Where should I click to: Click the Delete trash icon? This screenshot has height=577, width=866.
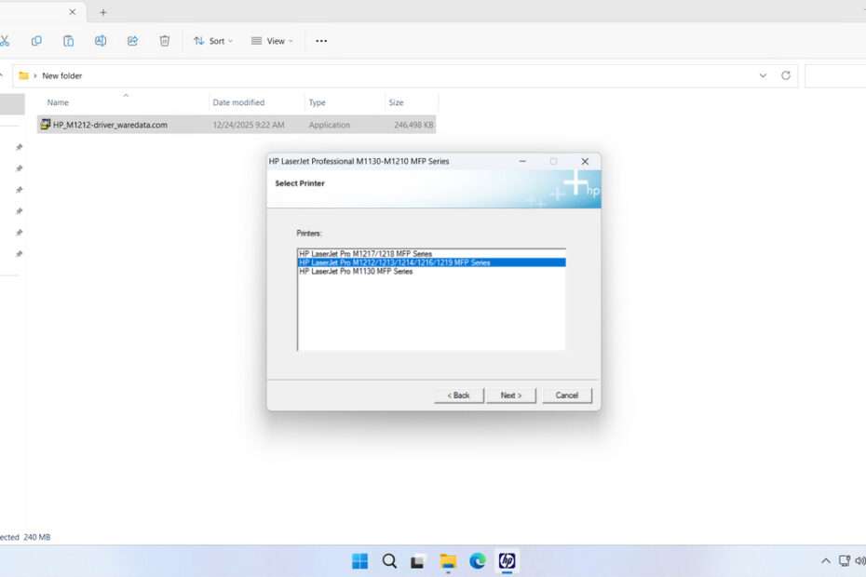click(165, 41)
